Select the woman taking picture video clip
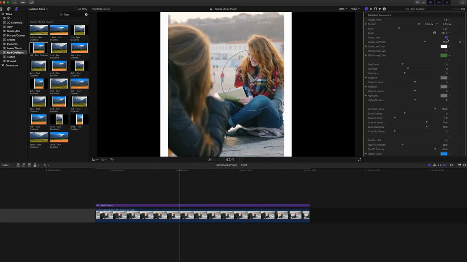Image resolution: width=467 pixels, height=262 pixels. point(203,215)
